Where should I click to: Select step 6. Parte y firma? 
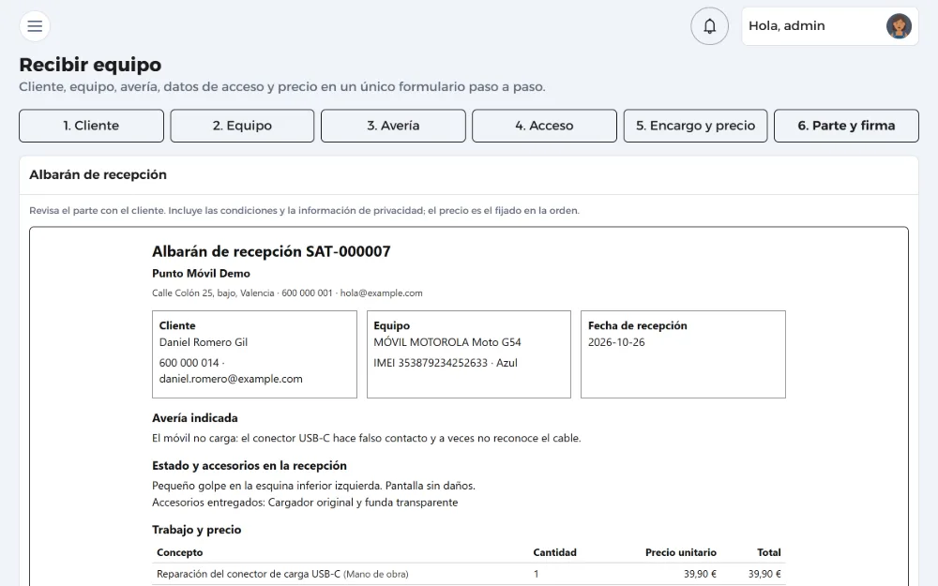846,126
